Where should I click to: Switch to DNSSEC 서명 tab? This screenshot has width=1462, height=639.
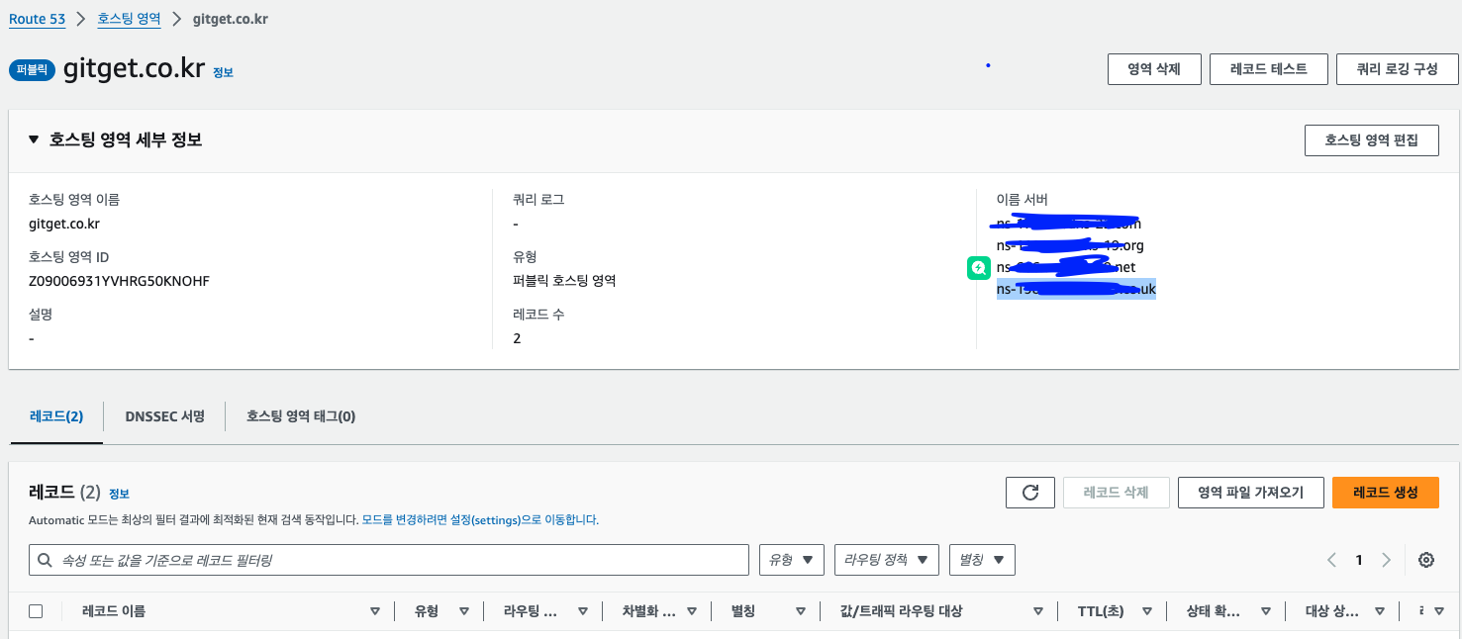click(164, 416)
